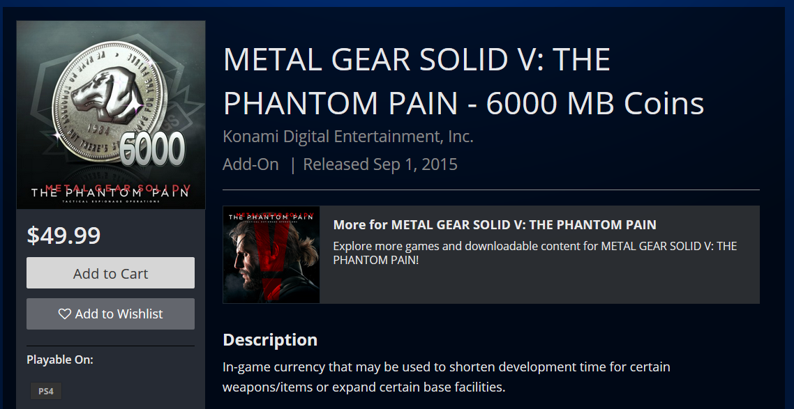Click THE PHANTOM PAIN logo on banner thumbnail
The height and width of the screenshot is (409, 794).
click(x=271, y=217)
